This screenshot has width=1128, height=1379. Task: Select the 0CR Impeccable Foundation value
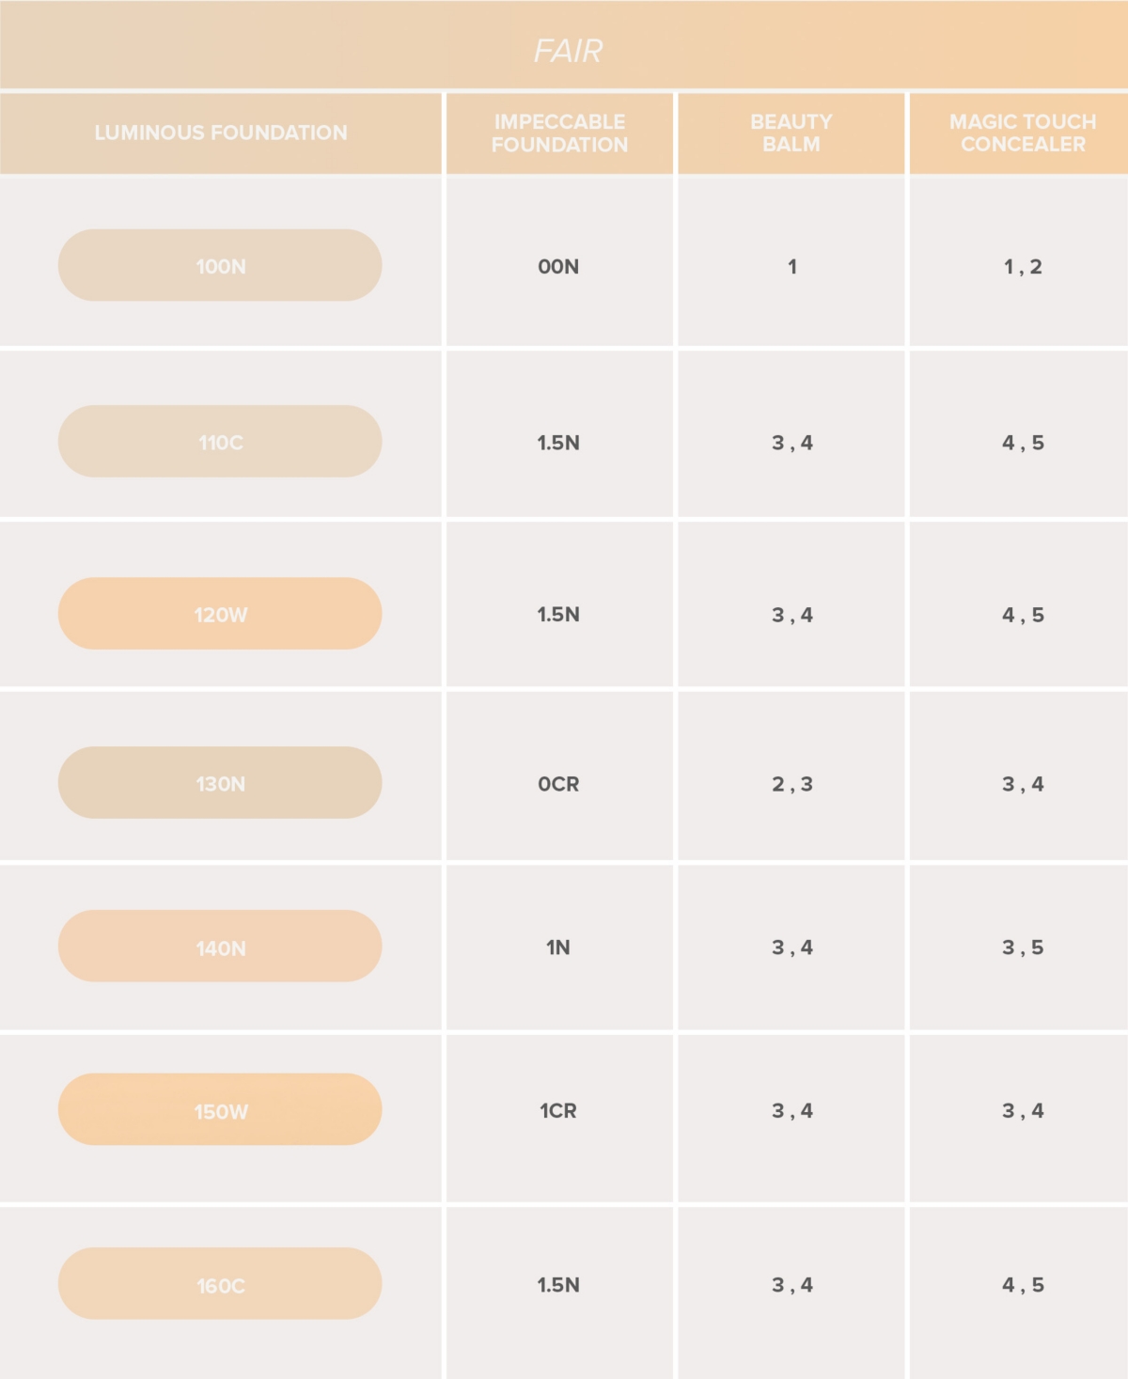(x=558, y=784)
